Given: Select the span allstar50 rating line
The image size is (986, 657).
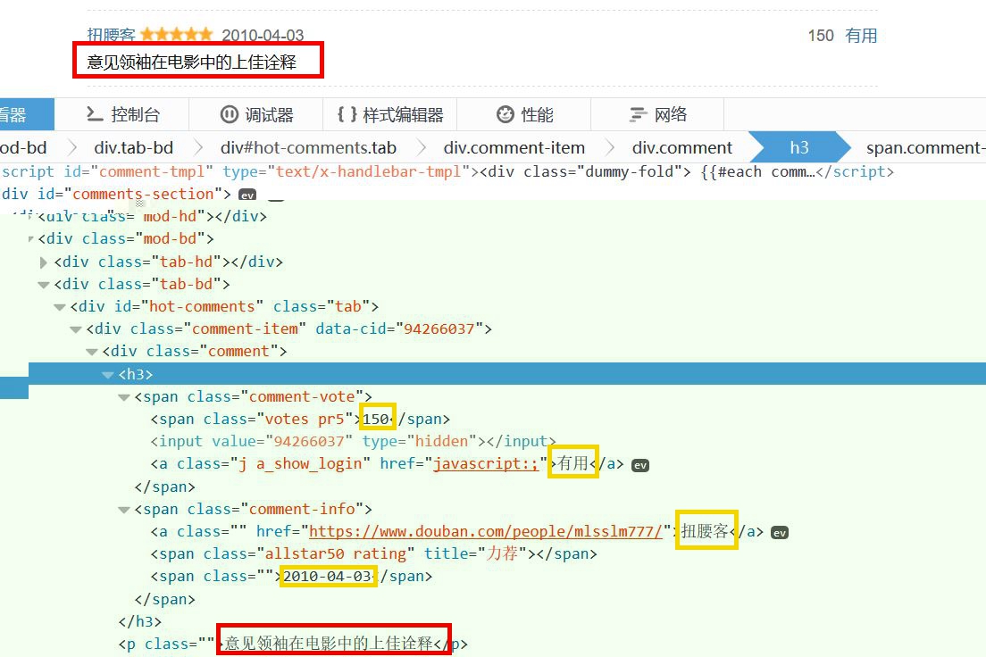Looking at the screenshot, I should coord(373,553).
